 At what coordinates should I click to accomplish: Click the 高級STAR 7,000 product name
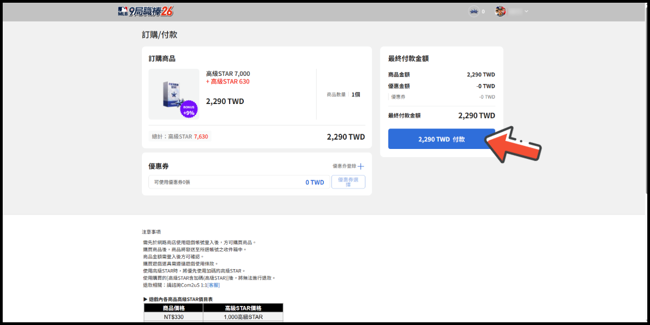(x=227, y=74)
